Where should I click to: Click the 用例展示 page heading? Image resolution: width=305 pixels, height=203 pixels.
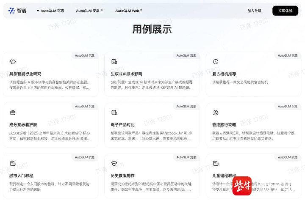click(x=152, y=29)
